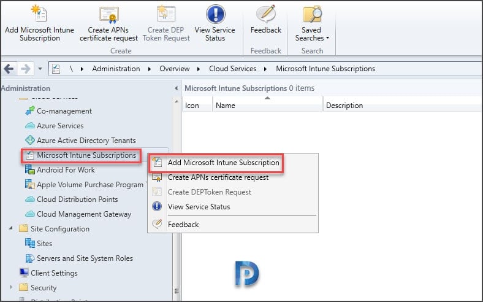Sort list by the Name column header

coord(268,105)
